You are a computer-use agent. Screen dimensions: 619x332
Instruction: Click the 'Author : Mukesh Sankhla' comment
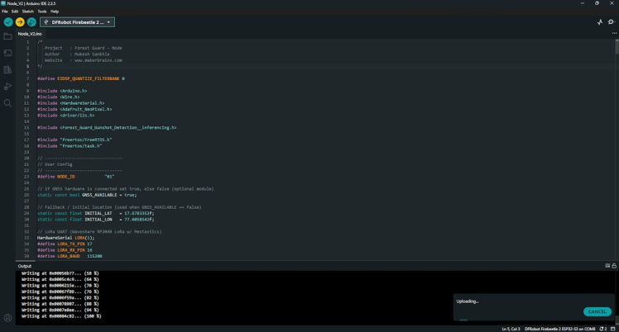tap(77, 54)
